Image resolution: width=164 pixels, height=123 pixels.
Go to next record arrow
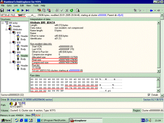tap(22, 10)
